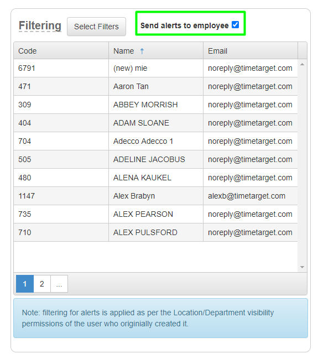This screenshot has width=313, height=359.
Task: Select employee code 6791
Action: click(x=27, y=68)
